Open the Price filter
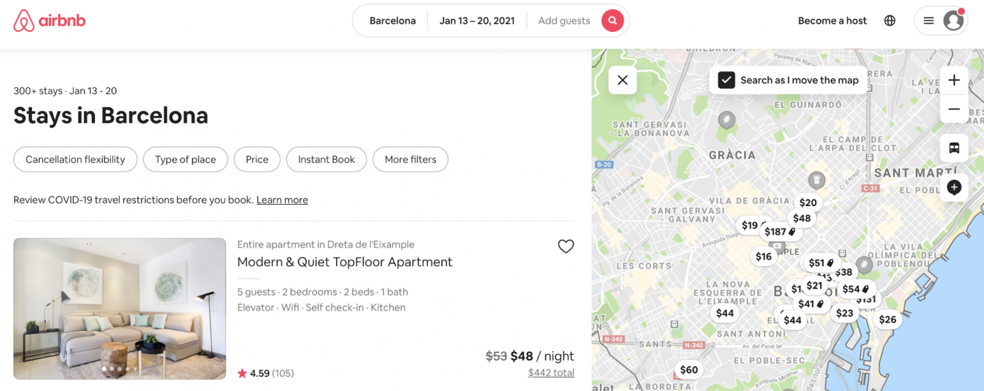Image resolution: width=984 pixels, height=391 pixels. pos(257,160)
